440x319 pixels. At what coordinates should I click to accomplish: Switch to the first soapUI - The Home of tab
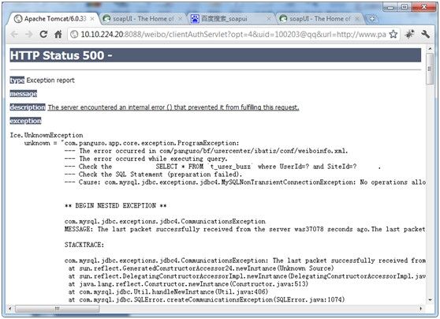pyautogui.click(x=143, y=19)
